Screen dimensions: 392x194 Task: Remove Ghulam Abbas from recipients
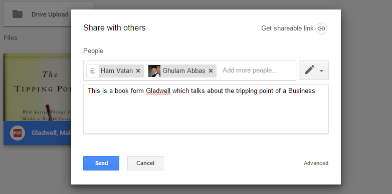(211, 71)
